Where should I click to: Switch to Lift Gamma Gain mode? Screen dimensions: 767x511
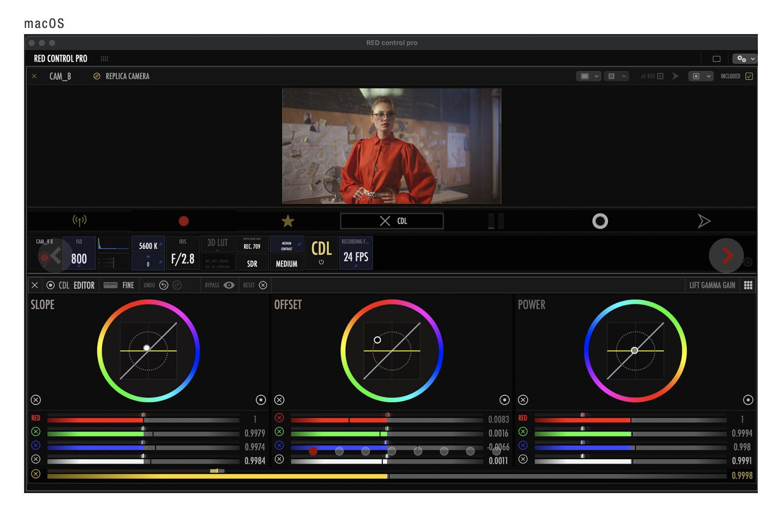tap(712, 285)
